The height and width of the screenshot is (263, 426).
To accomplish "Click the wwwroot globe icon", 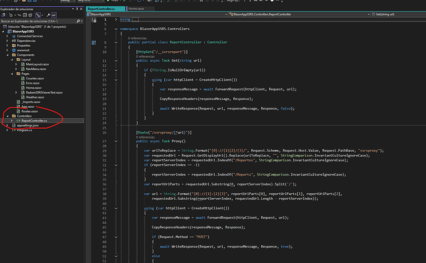I will [14, 50].
